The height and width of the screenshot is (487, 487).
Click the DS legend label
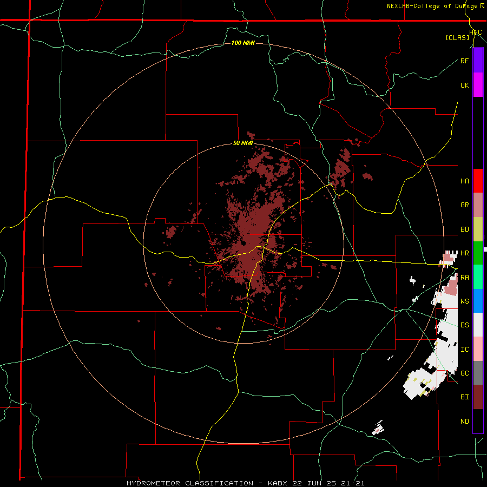point(464,325)
